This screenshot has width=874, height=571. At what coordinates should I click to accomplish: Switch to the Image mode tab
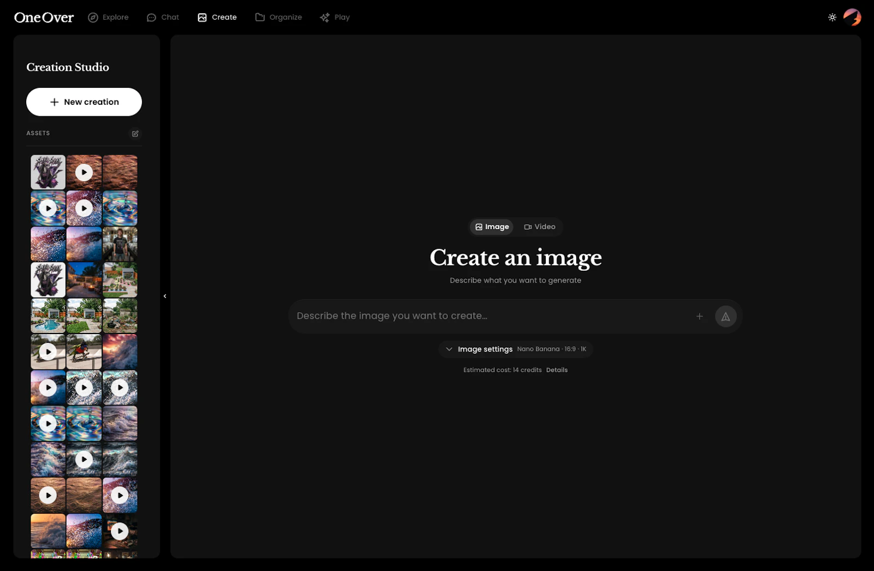click(492, 227)
